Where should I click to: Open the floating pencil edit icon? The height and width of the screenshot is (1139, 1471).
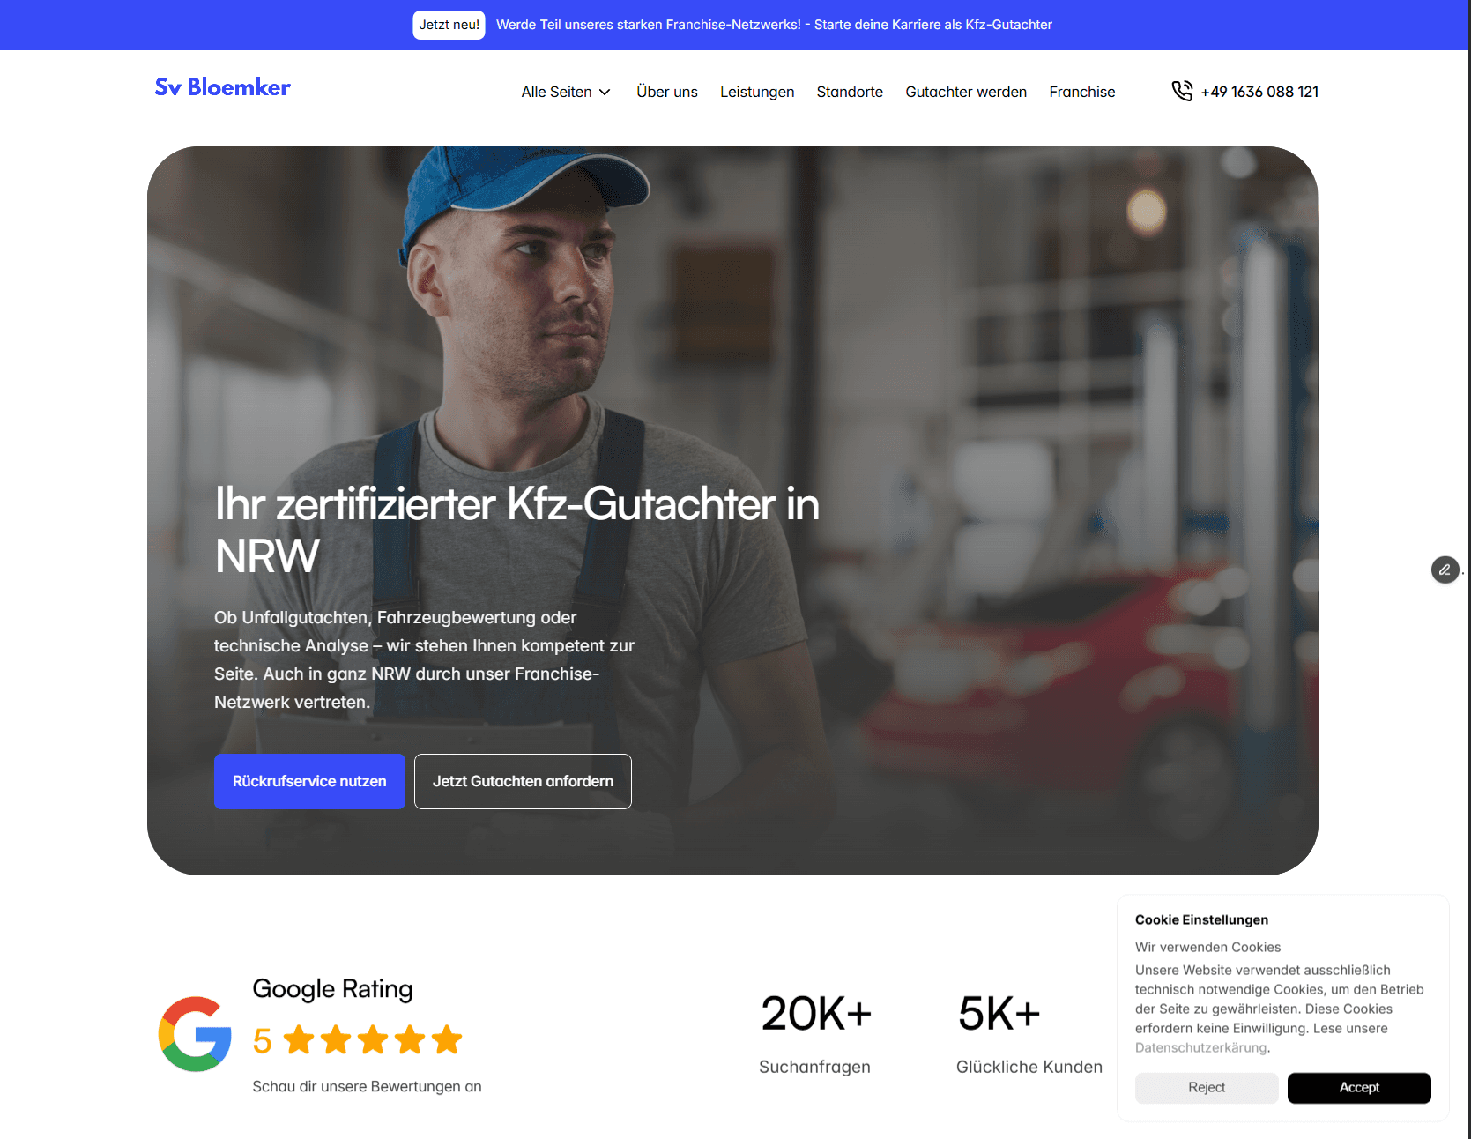coord(1445,569)
